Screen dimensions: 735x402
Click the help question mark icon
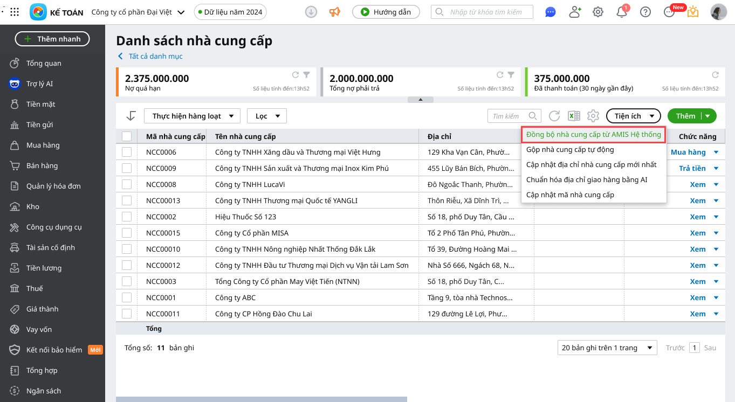coord(645,12)
